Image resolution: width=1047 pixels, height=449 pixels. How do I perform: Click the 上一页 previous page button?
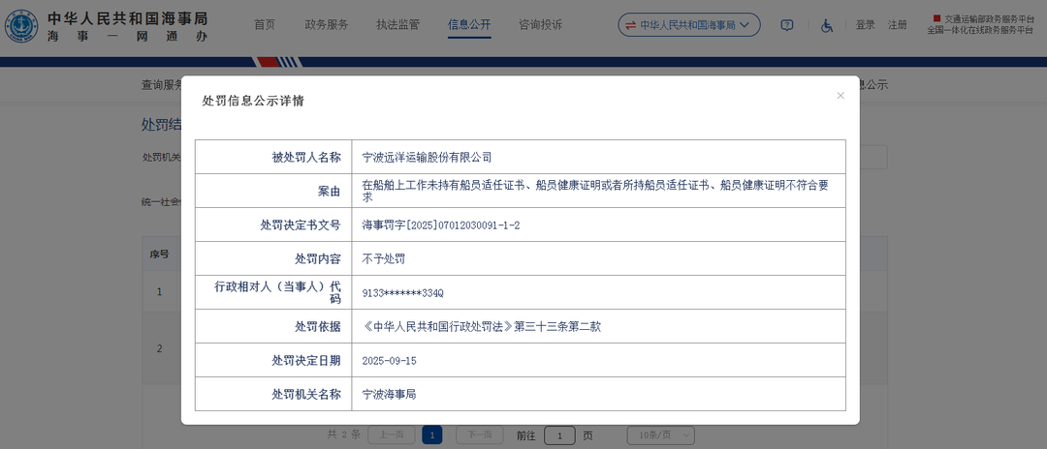(x=392, y=435)
